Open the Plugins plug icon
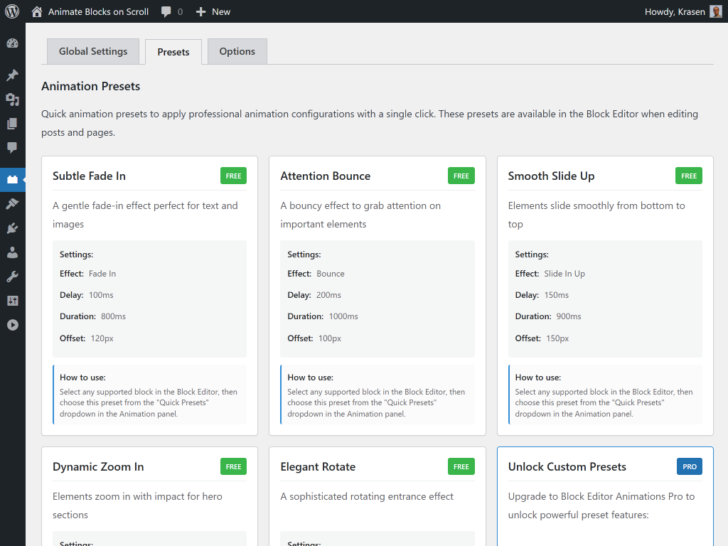Screen dimensions: 728x546 (x=12, y=228)
